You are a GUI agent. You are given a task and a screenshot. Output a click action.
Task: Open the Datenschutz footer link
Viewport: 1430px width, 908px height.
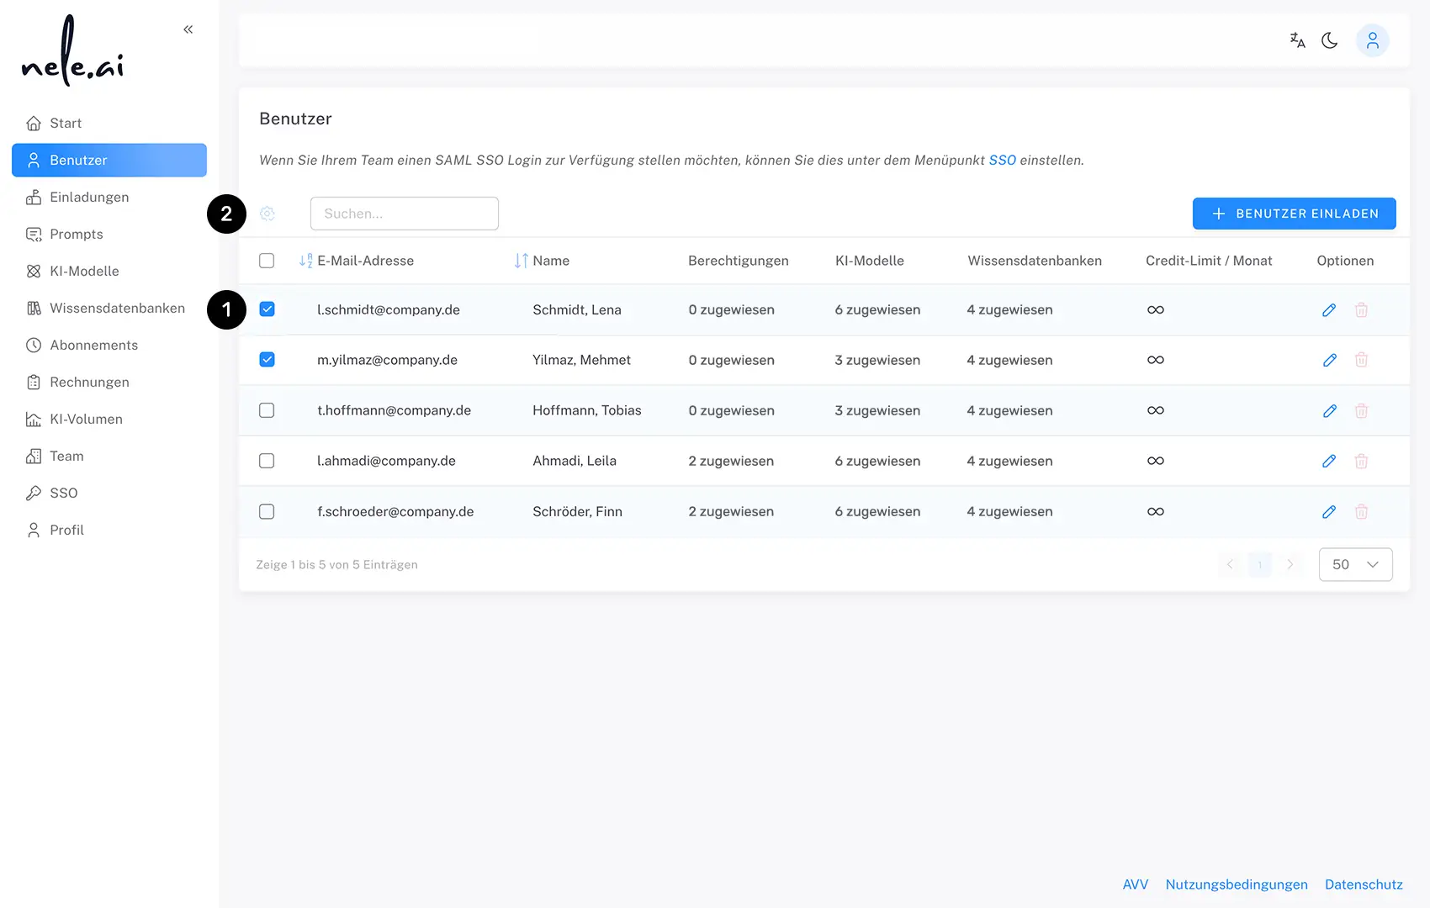pyautogui.click(x=1364, y=884)
